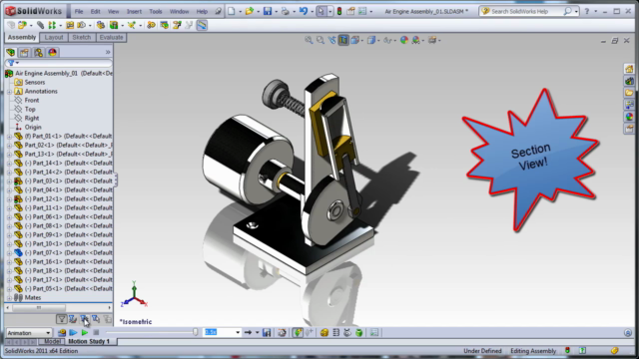Screen dimensions: 639x359
Task: Toggle the Filter Animated funnel icon
Action: click(x=73, y=319)
